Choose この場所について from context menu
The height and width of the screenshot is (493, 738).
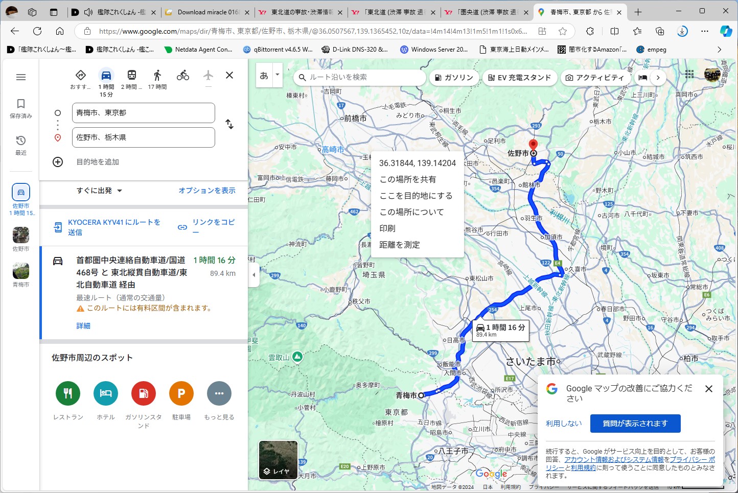click(412, 212)
